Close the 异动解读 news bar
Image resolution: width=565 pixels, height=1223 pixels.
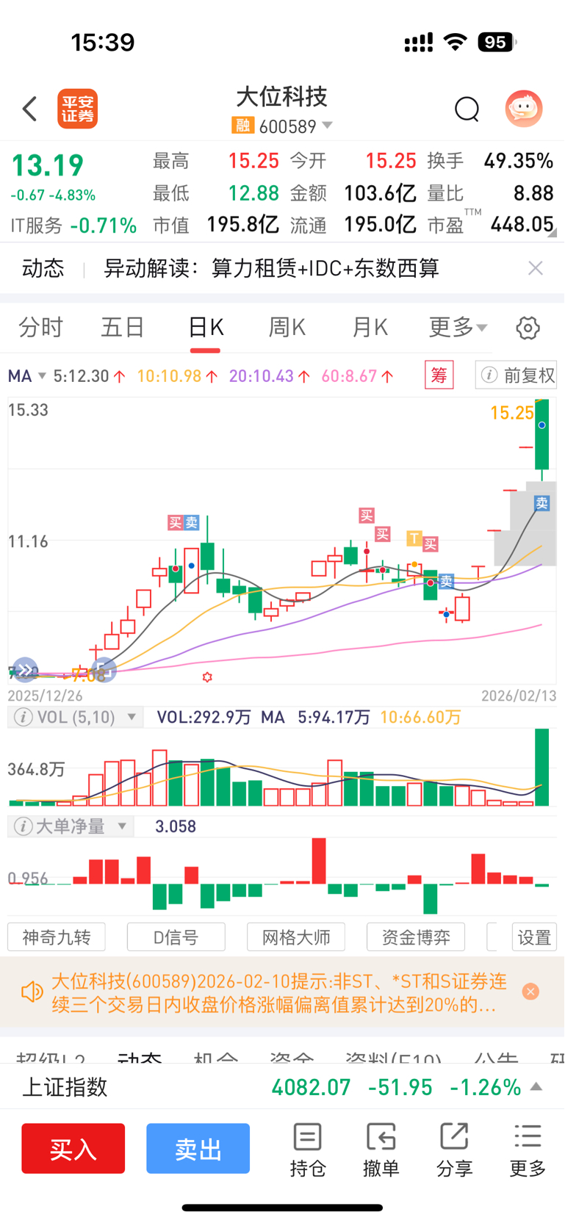(x=536, y=268)
